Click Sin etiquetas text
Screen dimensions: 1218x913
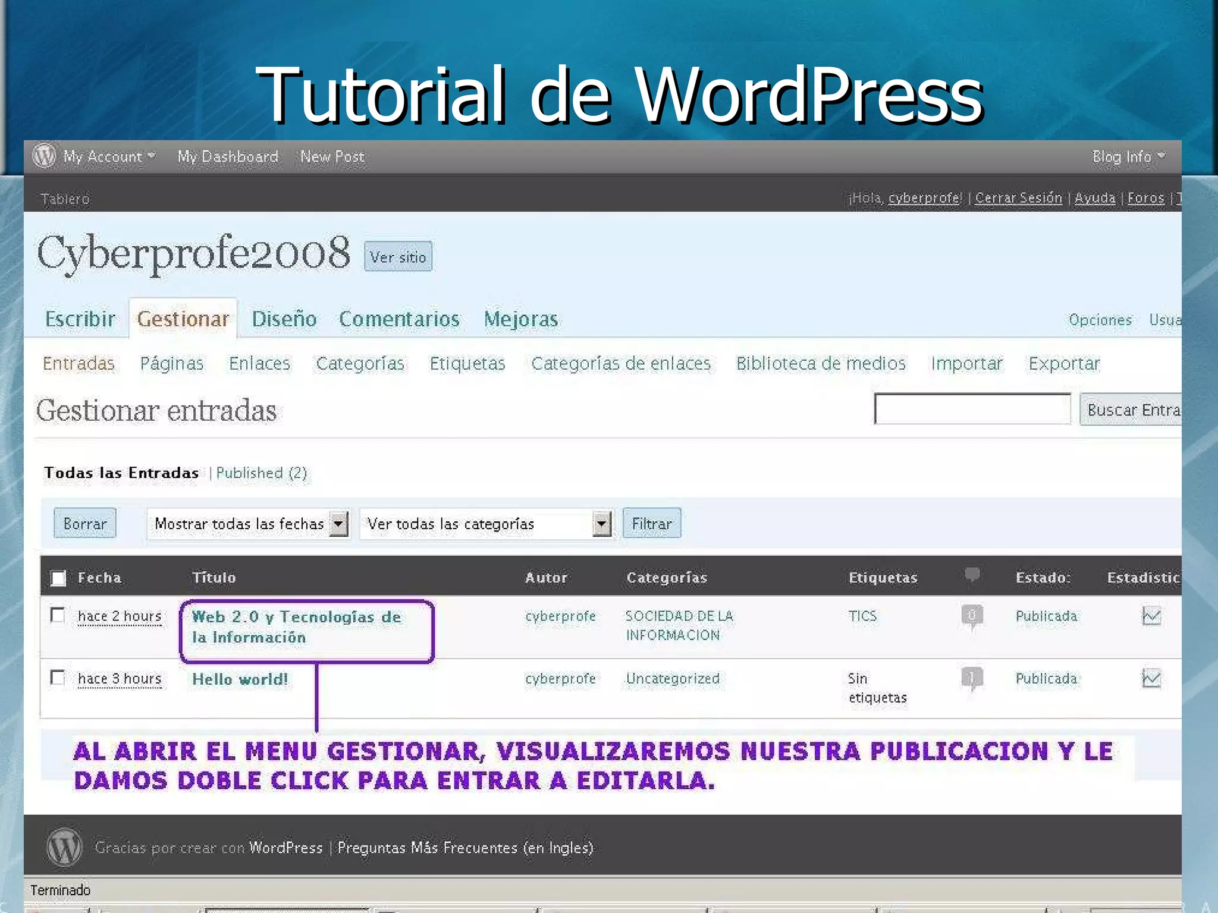pyautogui.click(x=877, y=688)
